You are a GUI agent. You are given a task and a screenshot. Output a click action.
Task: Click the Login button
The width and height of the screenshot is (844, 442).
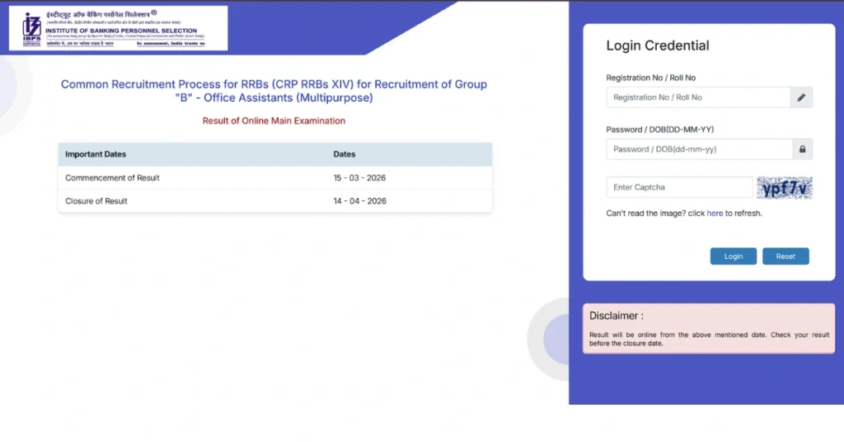pos(733,256)
